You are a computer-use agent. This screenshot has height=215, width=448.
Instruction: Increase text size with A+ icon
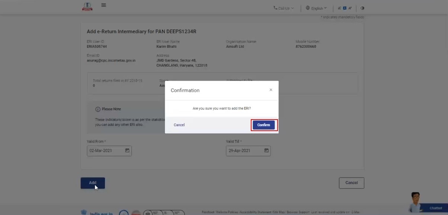tap(350, 8)
